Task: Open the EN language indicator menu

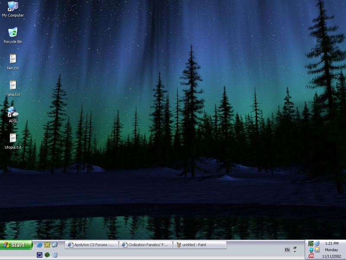Action: coord(287,250)
